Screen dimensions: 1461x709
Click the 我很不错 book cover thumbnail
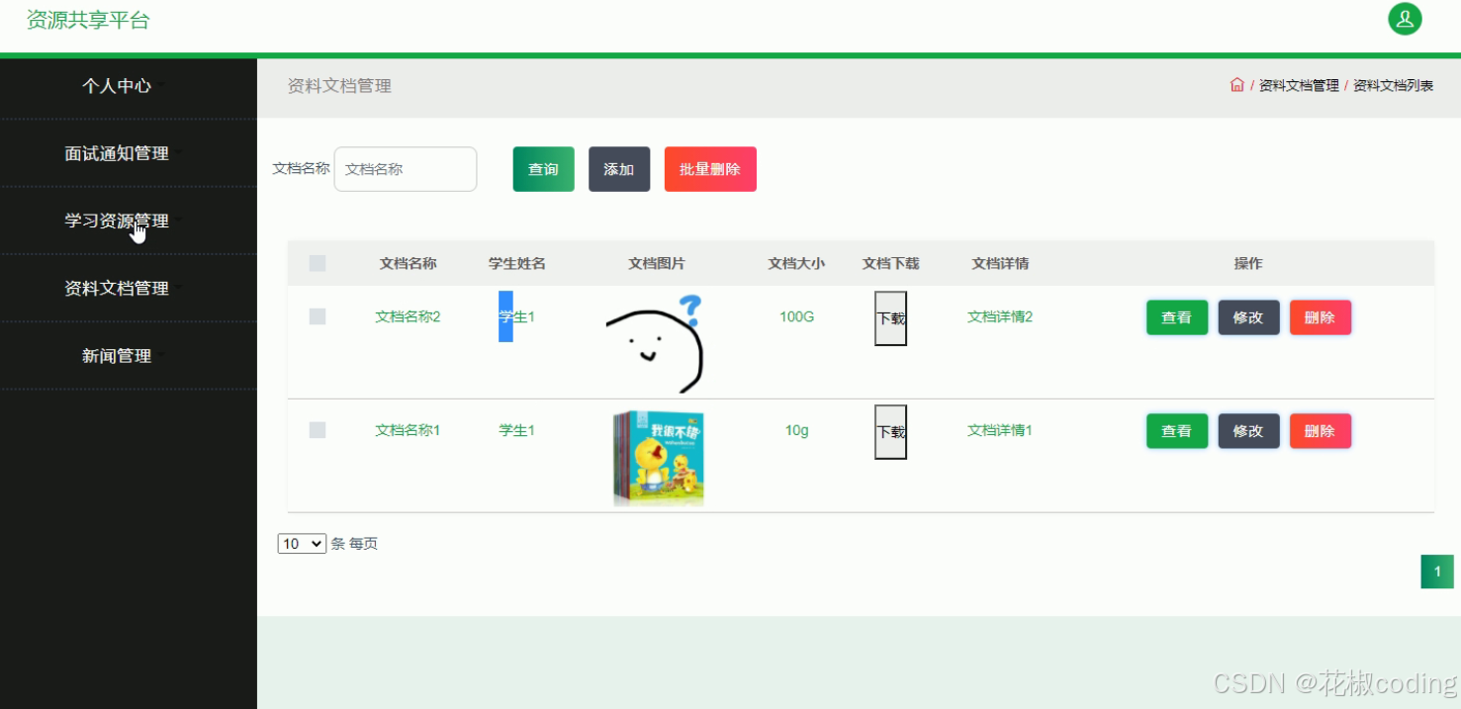(656, 458)
